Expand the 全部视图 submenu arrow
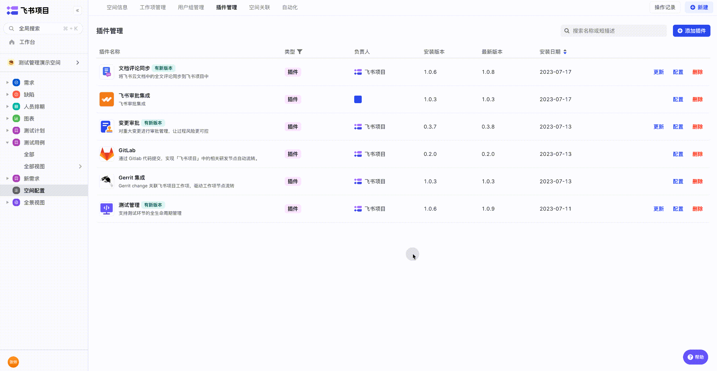717x371 pixels. pos(80,167)
